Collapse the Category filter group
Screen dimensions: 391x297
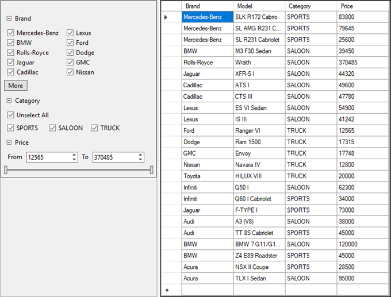[9, 101]
